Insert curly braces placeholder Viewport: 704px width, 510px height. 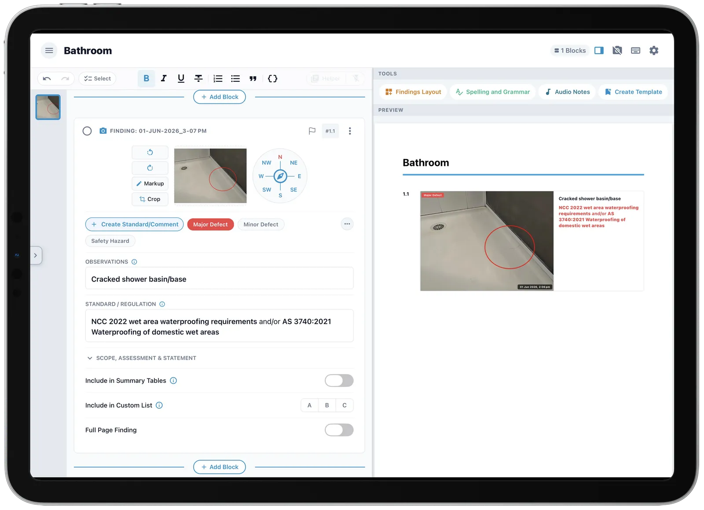[x=272, y=79]
